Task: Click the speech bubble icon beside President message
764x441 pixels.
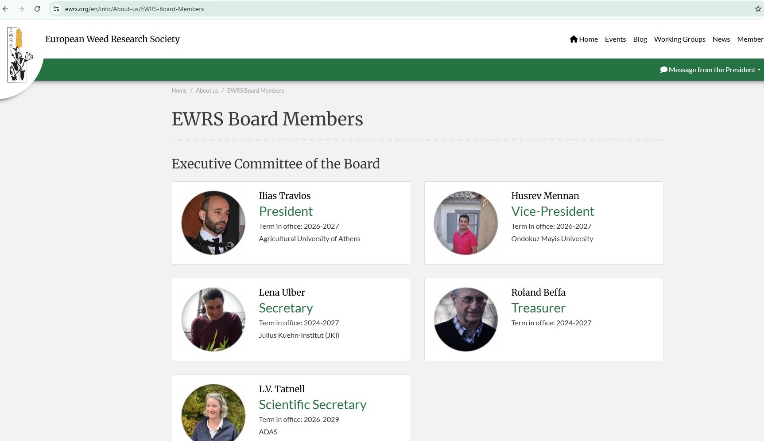Action: [x=663, y=70]
